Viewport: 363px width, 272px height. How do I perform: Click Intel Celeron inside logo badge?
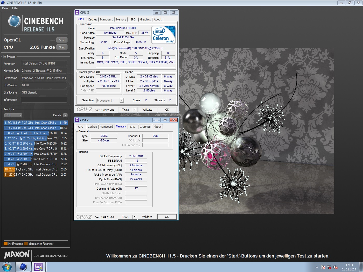pyautogui.click(x=163, y=35)
